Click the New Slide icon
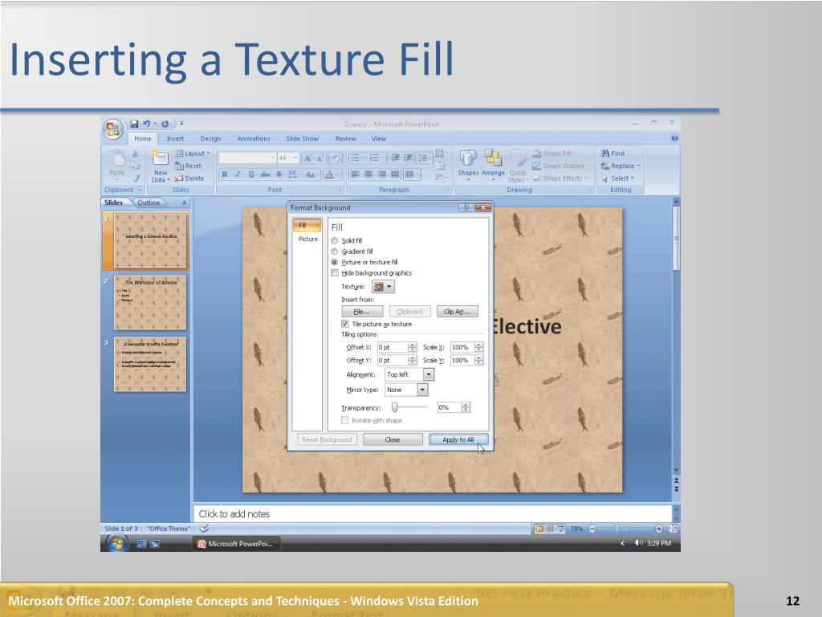The height and width of the screenshot is (617, 822). (x=160, y=158)
